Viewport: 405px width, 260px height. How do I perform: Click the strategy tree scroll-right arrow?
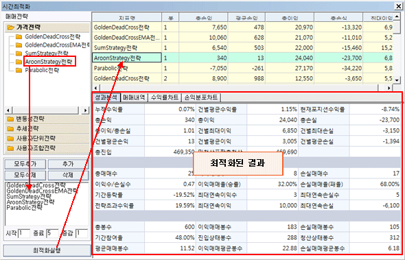(x=85, y=110)
